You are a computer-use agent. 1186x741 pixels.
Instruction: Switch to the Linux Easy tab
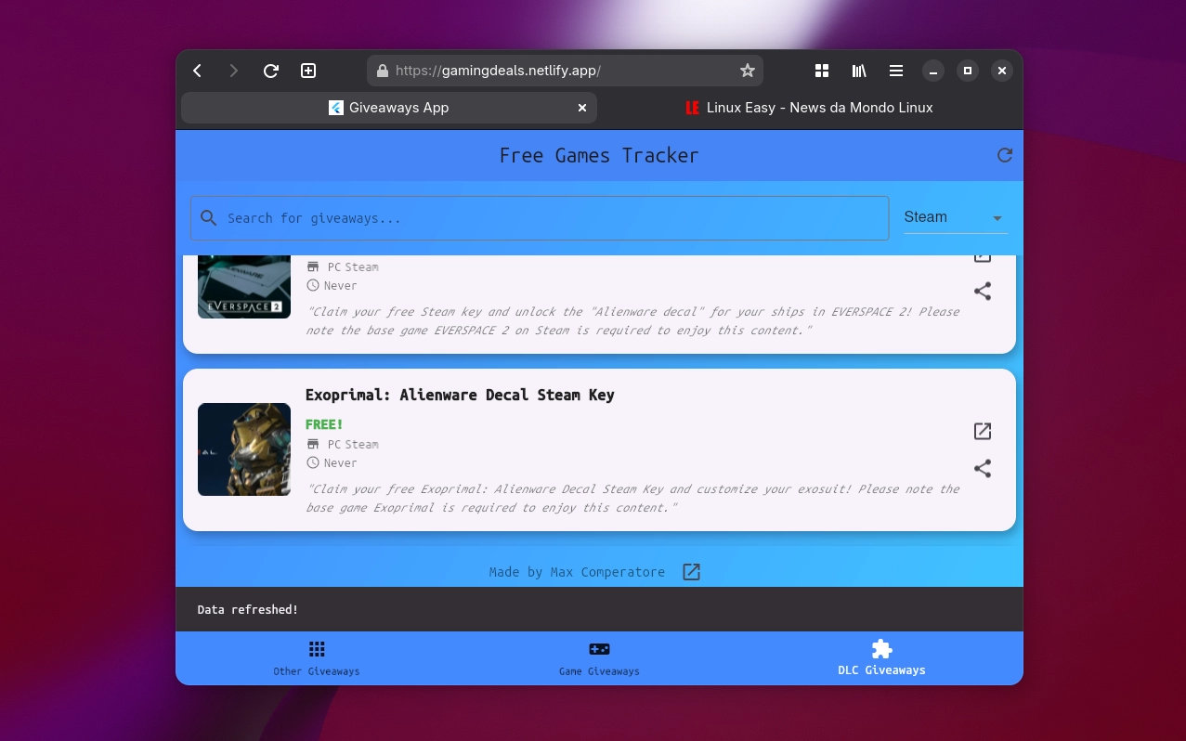[x=808, y=108]
